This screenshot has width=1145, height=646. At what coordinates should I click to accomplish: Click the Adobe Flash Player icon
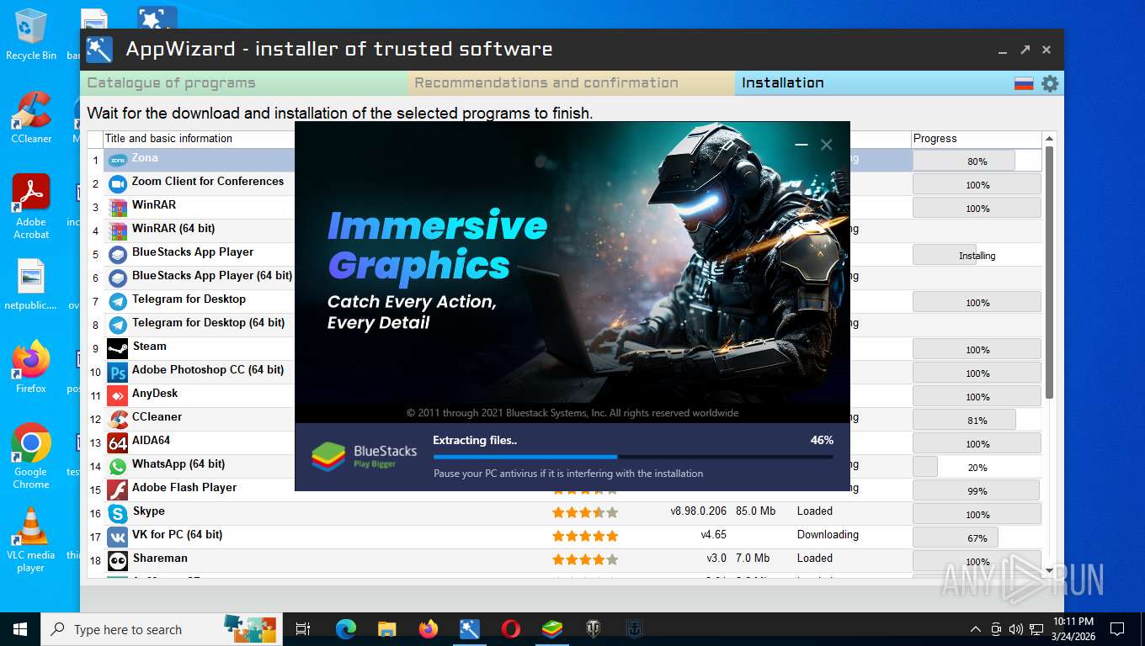point(117,490)
